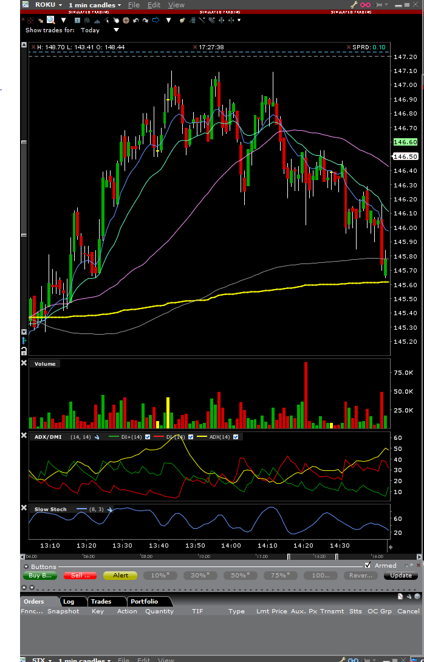Click the redo arrow icon
The width and height of the screenshot is (424, 662).
click(x=145, y=20)
